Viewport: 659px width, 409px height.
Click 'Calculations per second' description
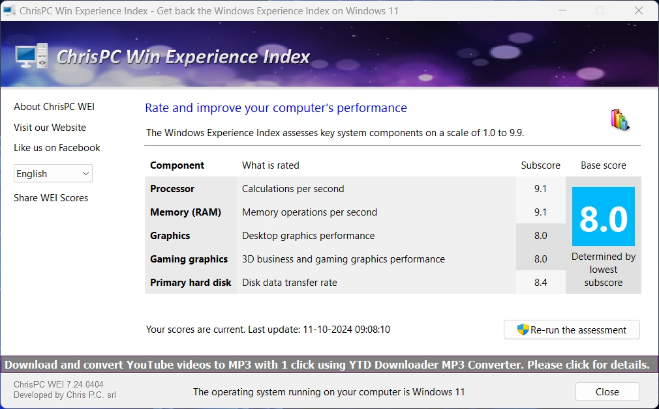[x=293, y=189]
